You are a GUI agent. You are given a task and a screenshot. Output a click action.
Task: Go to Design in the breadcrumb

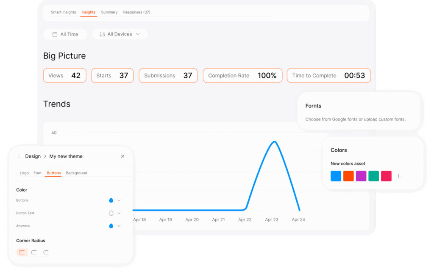point(33,156)
